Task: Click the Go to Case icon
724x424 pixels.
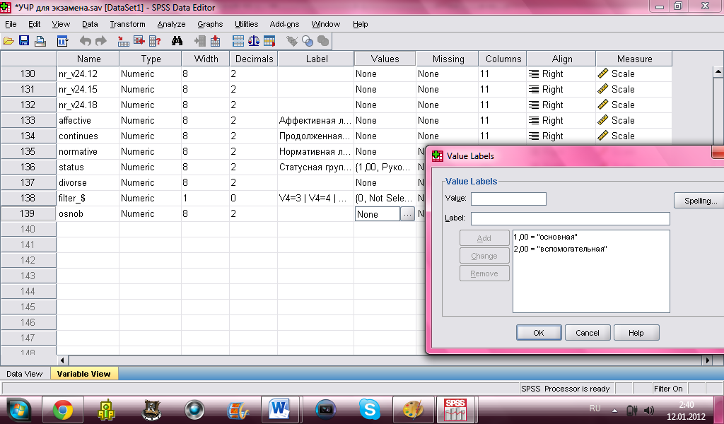Action: point(123,41)
